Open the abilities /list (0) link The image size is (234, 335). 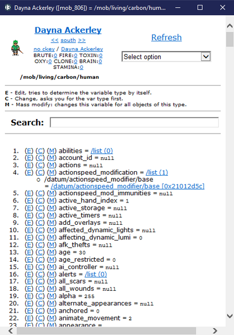[101, 151]
